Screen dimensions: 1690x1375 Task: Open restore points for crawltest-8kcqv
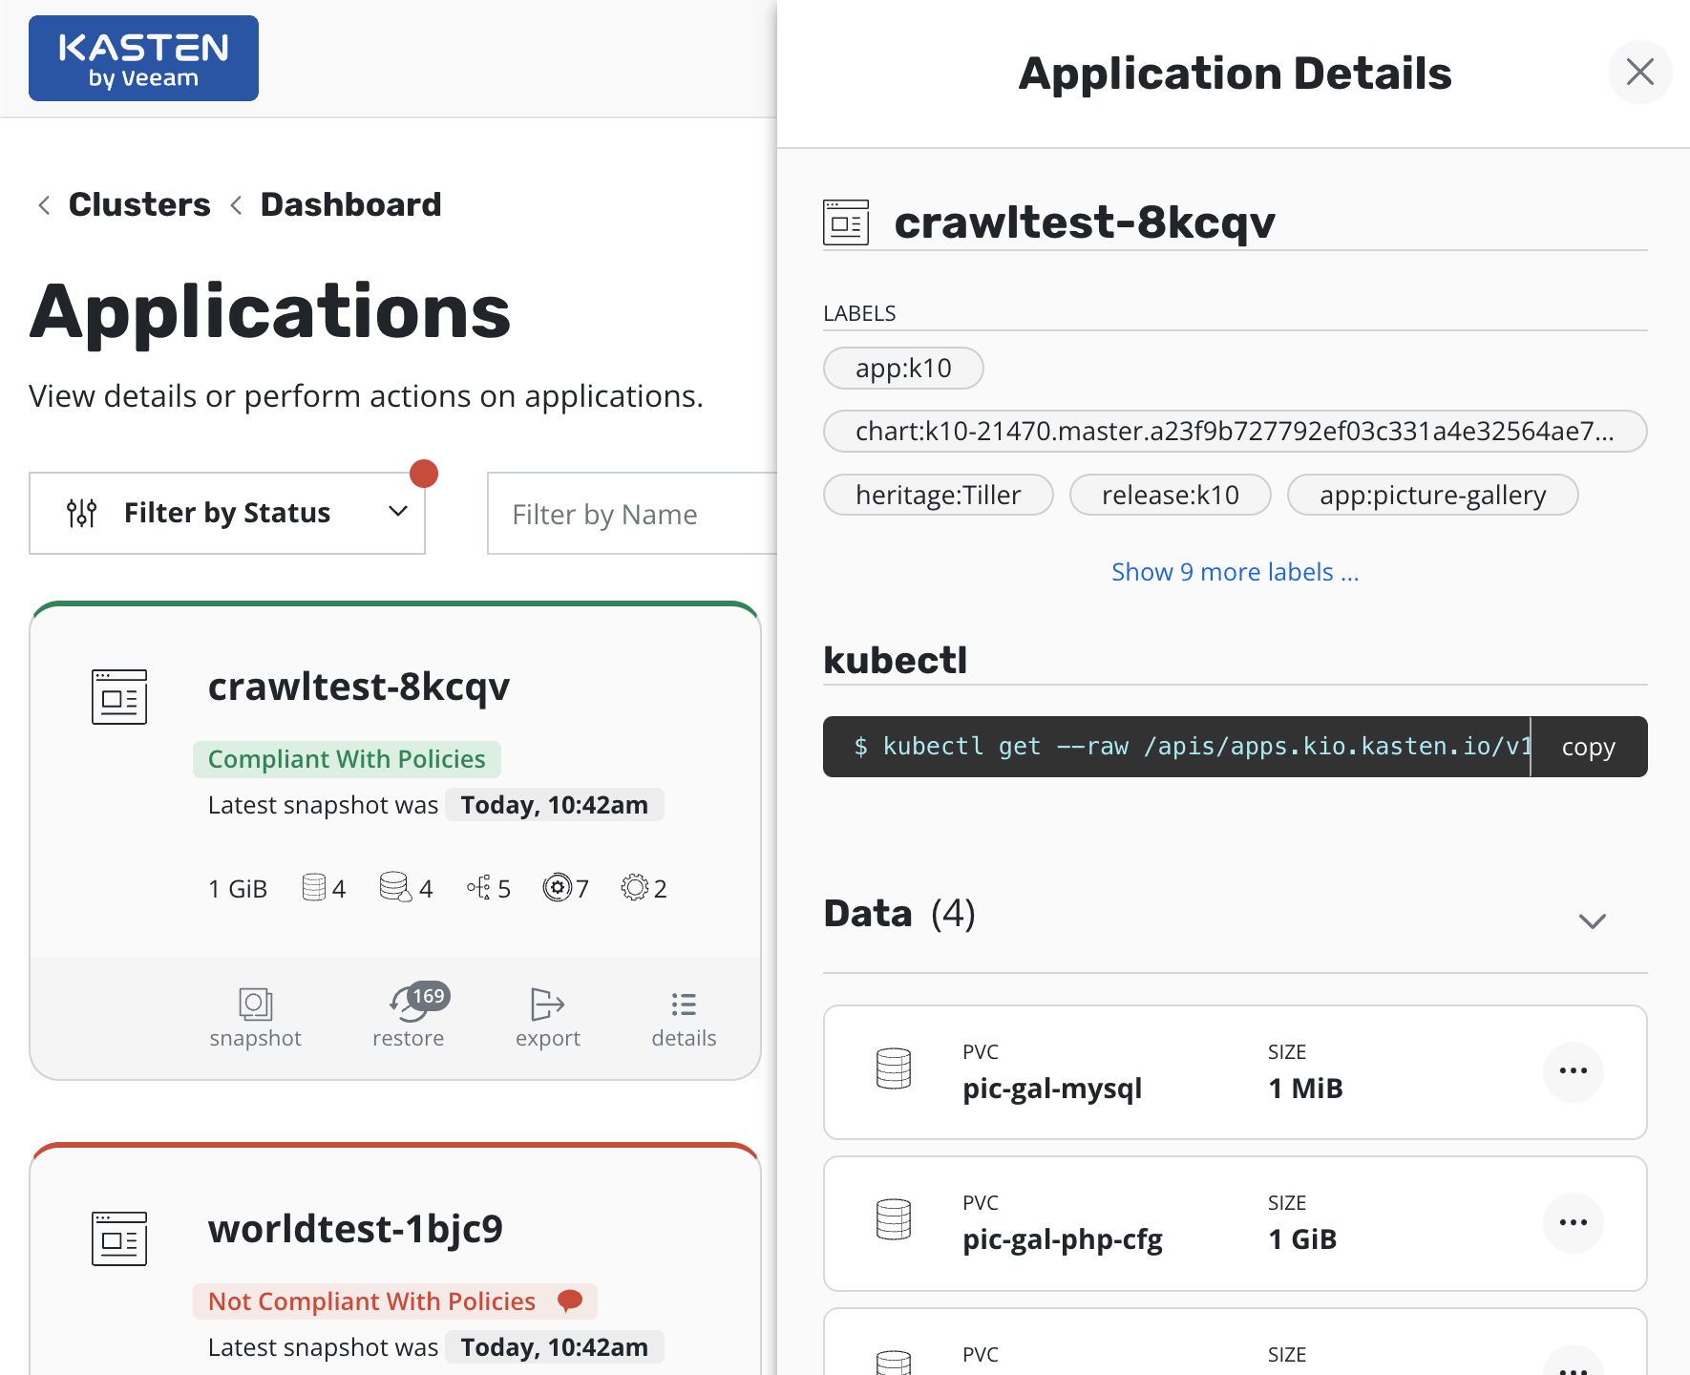click(x=409, y=1005)
